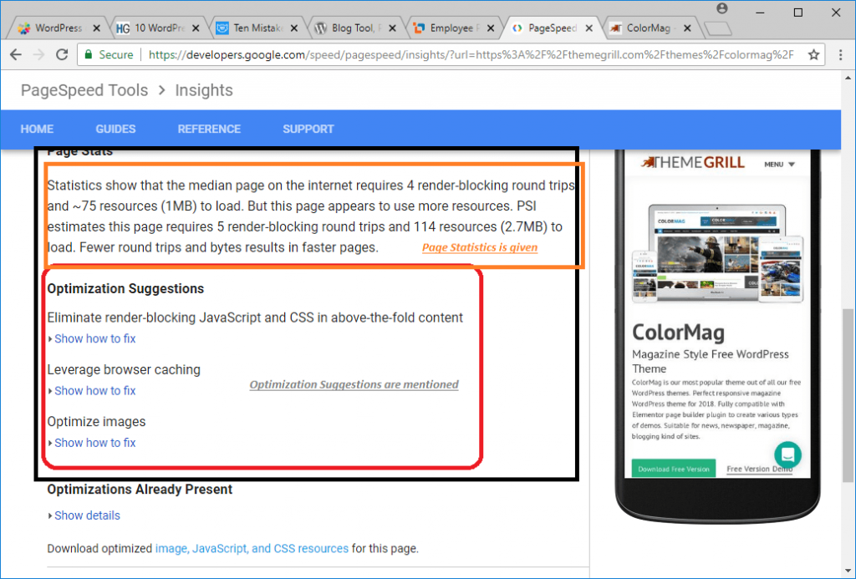856x579 pixels.
Task: Open the MENU dropdown in phone preview
Action: [x=779, y=165]
